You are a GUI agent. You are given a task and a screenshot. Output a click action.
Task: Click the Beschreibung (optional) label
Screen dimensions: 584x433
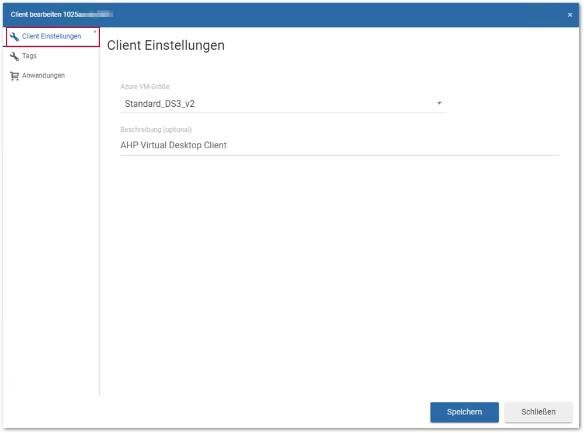pos(156,130)
